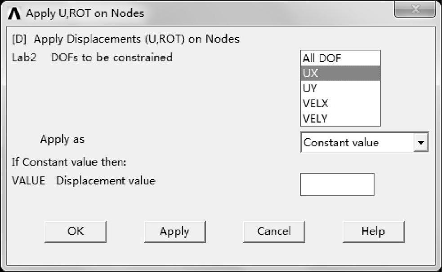Click the ANSYS logo in title bar
Screen dimensions: 442x272
pos(15,13)
